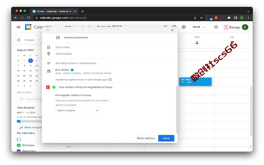Close the event dialog
Image resolution: width=264 pixels, height=165 pixels.
[172, 30]
